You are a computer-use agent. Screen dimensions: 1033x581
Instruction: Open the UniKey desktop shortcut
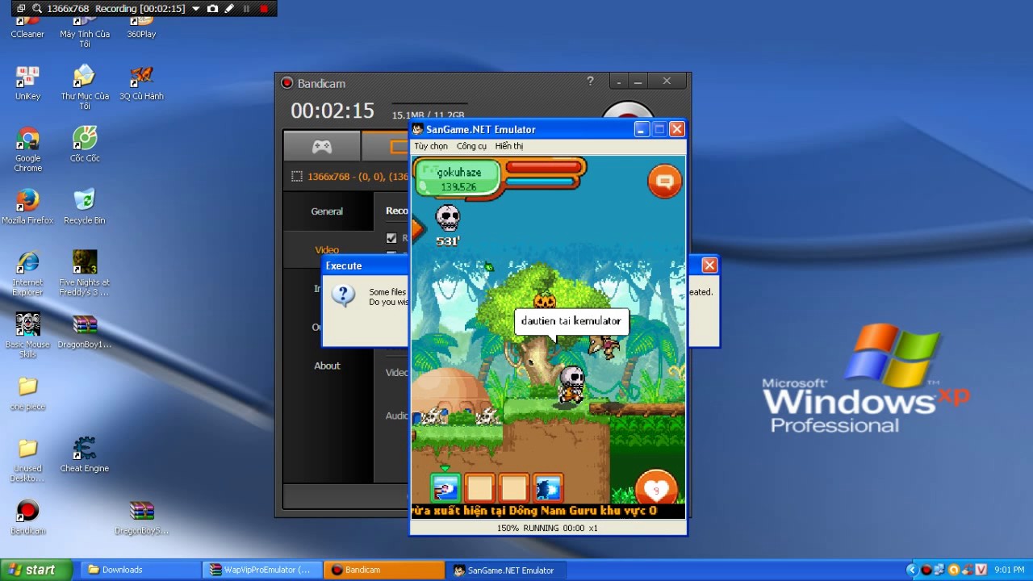pyautogui.click(x=27, y=82)
